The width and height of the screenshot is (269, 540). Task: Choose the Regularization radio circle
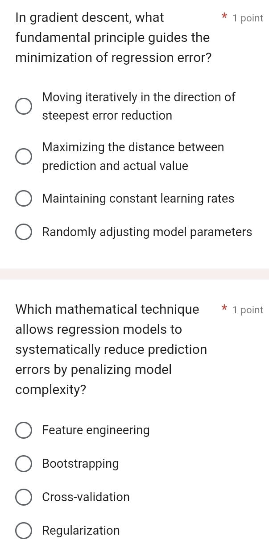(x=24, y=531)
